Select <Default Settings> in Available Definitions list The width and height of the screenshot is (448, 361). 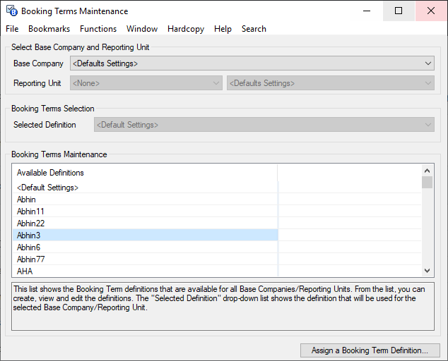tap(48, 188)
